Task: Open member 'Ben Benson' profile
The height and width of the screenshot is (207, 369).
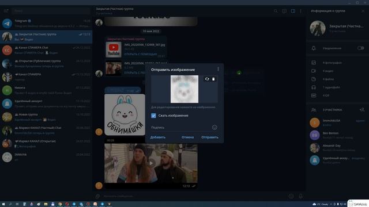Action: [338, 135]
